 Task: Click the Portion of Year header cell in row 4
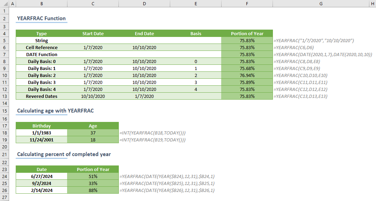[x=247, y=33]
